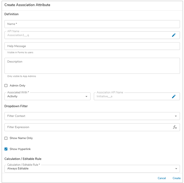This screenshot has width=184, height=183.
Task: Enable the Admin Only checkbox
Action: coord(6,86)
